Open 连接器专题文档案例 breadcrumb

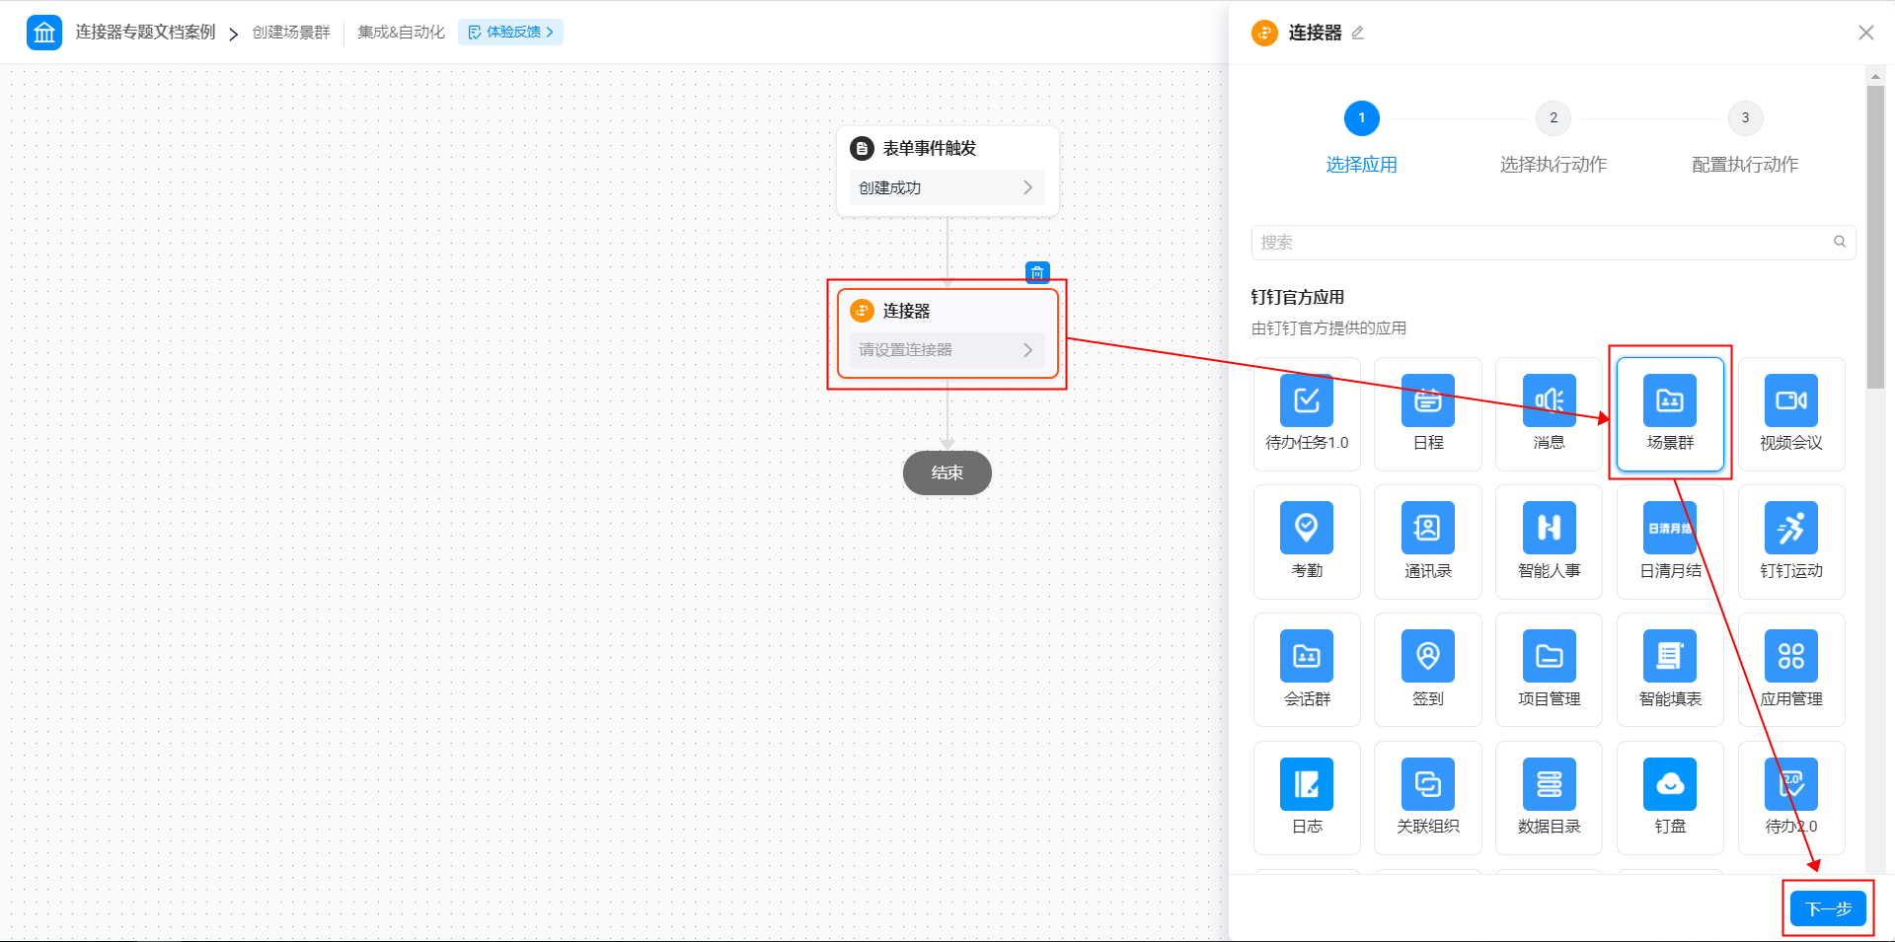(145, 33)
